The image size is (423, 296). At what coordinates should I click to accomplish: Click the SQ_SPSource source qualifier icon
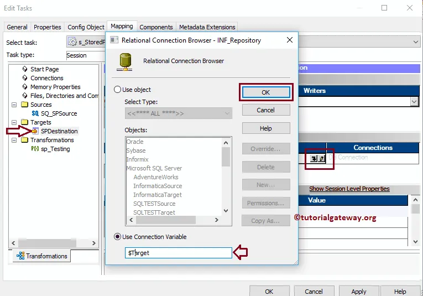click(x=35, y=113)
